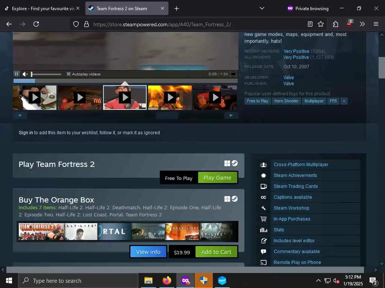Click the CC captions icon
Image resolution: width=385 pixels, height=288 pixels.
[264, 197]
